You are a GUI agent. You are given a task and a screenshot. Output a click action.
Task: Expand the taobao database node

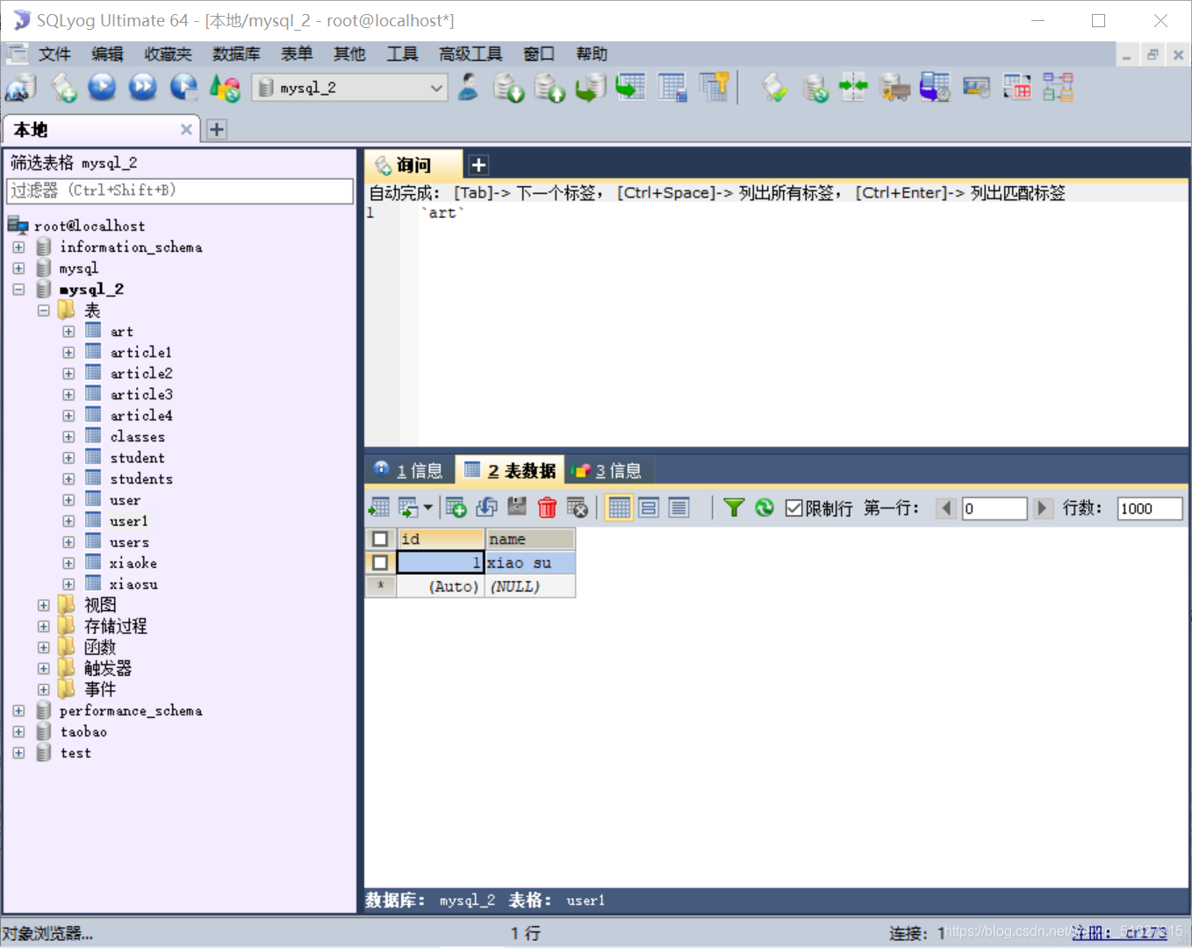pos(18,732)
